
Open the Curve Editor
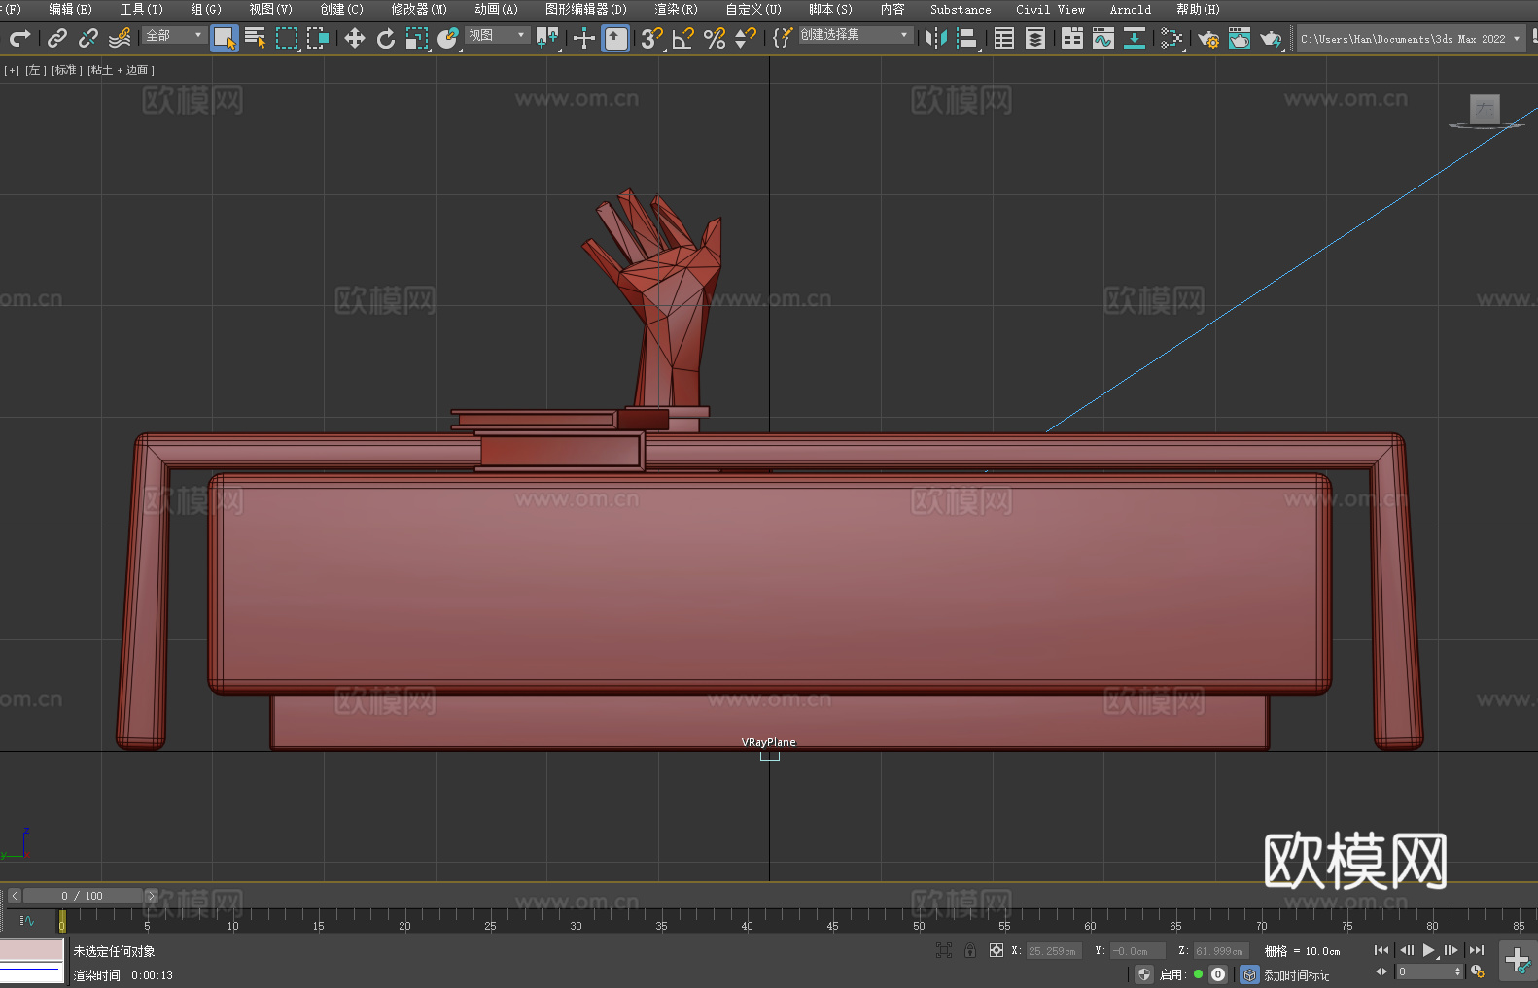point(1103,38)
